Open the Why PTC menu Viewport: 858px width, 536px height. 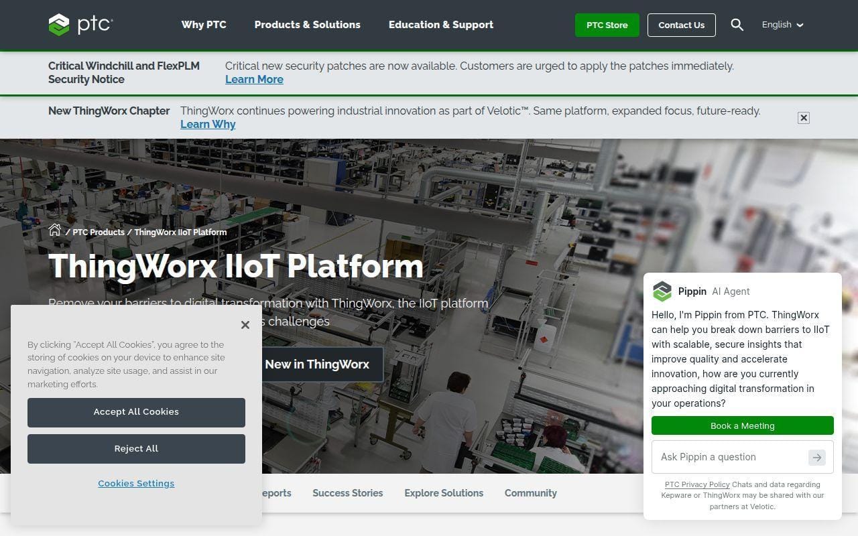point(204,25)
